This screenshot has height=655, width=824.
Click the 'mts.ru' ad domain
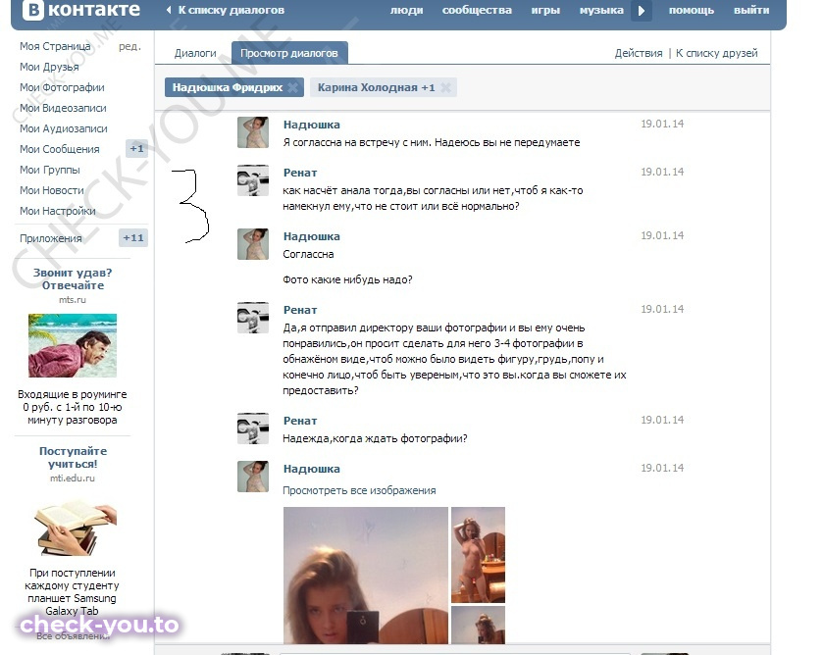pos(73,300)
